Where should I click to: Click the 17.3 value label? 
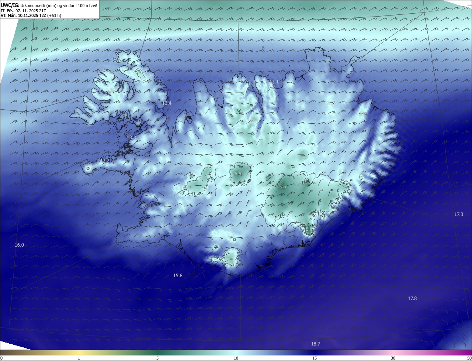coord(459,214)
